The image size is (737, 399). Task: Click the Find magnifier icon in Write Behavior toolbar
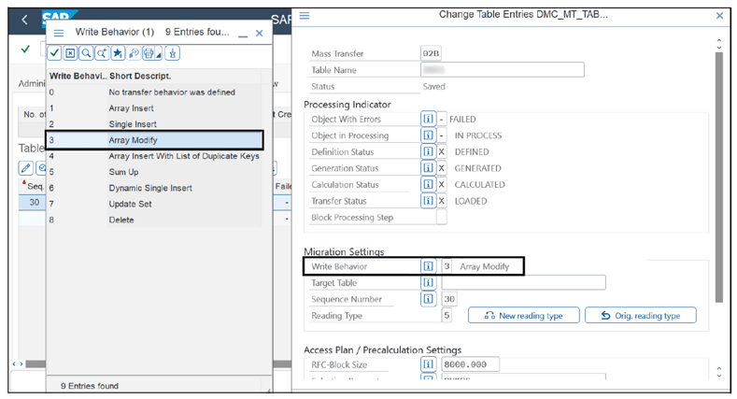click(x=87, y=54)
